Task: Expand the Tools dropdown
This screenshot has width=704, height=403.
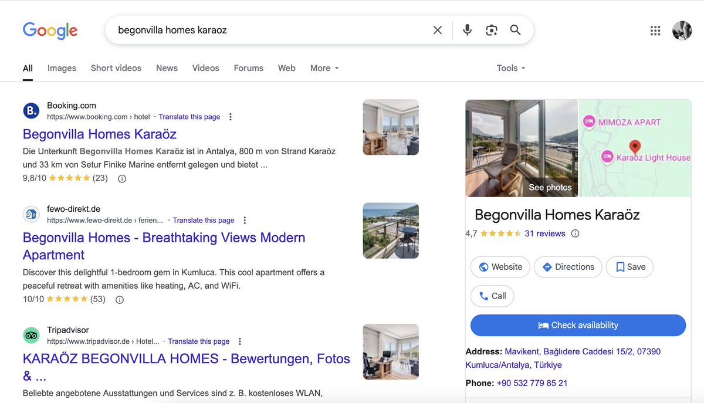Action: click(511, 68)
